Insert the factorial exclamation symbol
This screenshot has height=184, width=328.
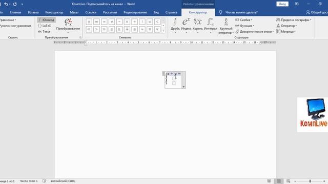click(x=142, y=21)
